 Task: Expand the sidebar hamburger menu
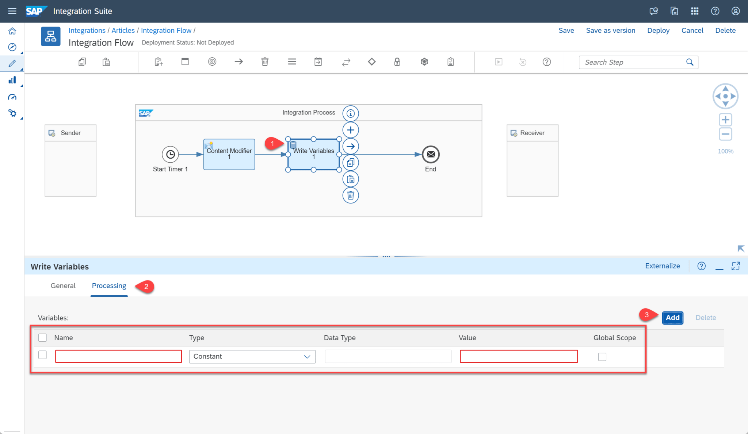coord(12,11)
